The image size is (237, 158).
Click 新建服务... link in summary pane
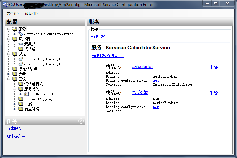(101, 37)
